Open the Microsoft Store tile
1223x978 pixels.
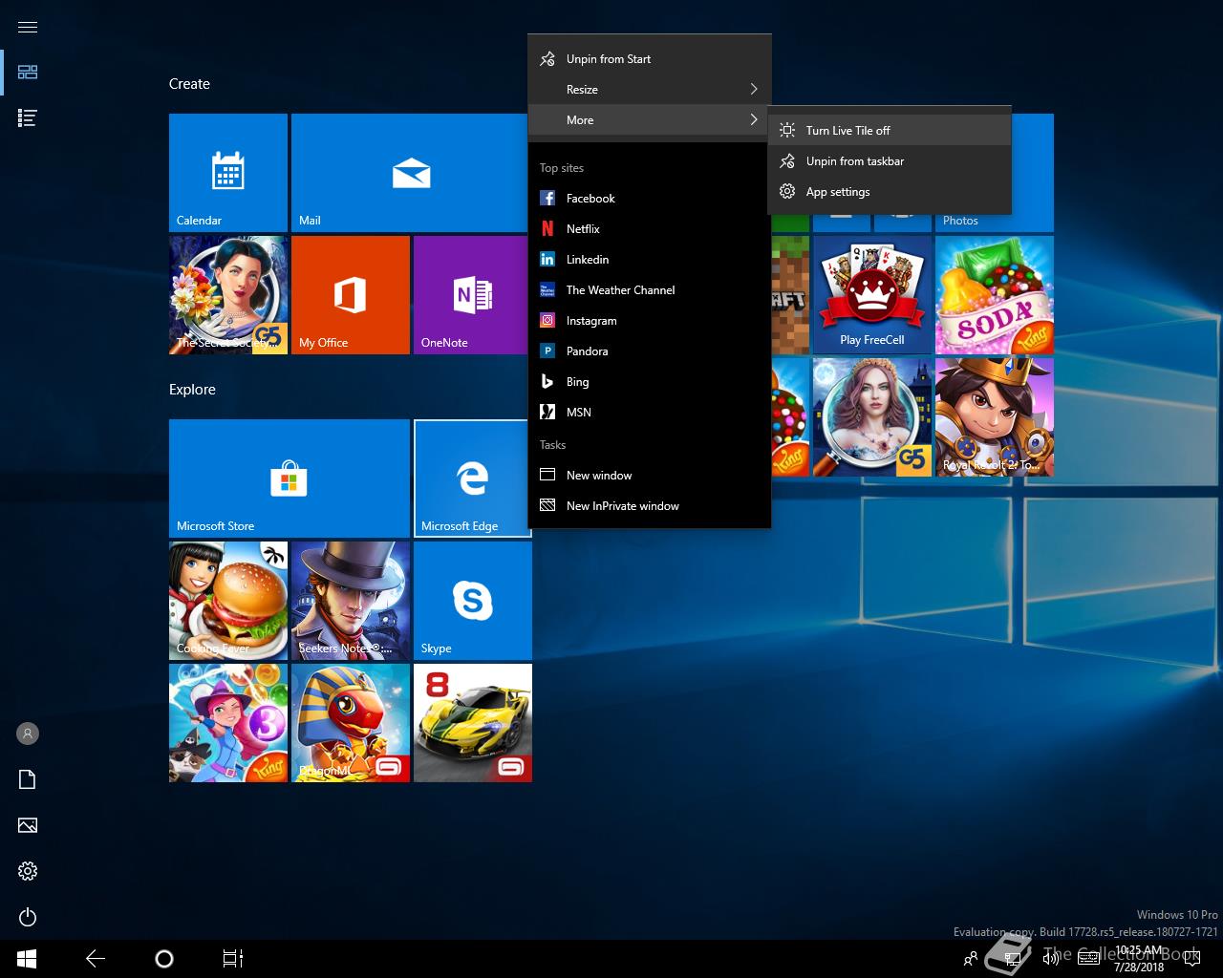point(290,478)
